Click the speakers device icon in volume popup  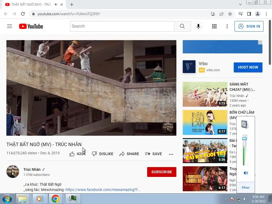(245, 124)
